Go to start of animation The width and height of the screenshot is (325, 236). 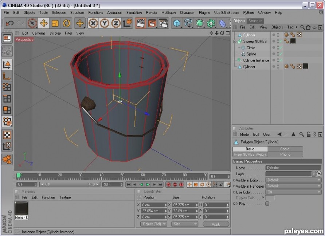click(x=129, y=184)
